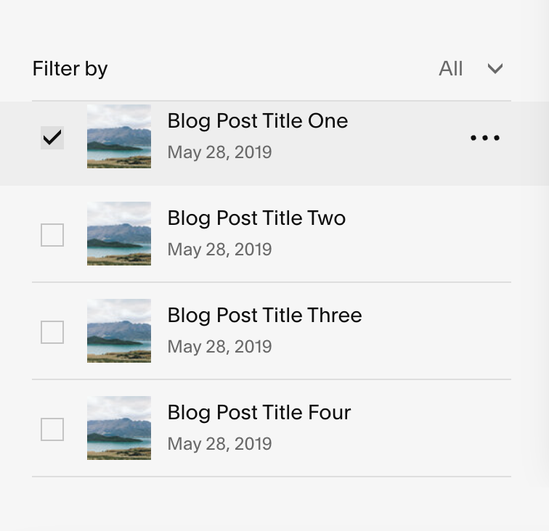Screen dimensions: 549x531
Task: Uncheck the Blog Post Title One checkbox
Action: click(52, 138)
